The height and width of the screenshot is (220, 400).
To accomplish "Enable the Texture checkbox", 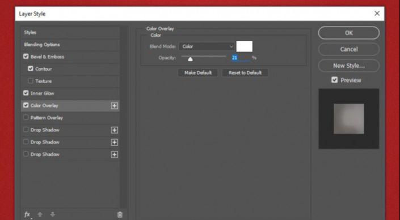I will (31, 81).
